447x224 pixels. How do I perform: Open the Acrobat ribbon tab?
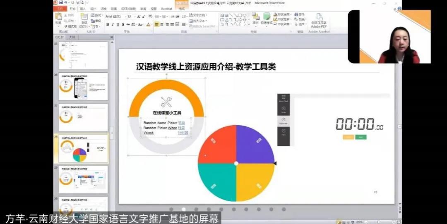coord(166,8)
